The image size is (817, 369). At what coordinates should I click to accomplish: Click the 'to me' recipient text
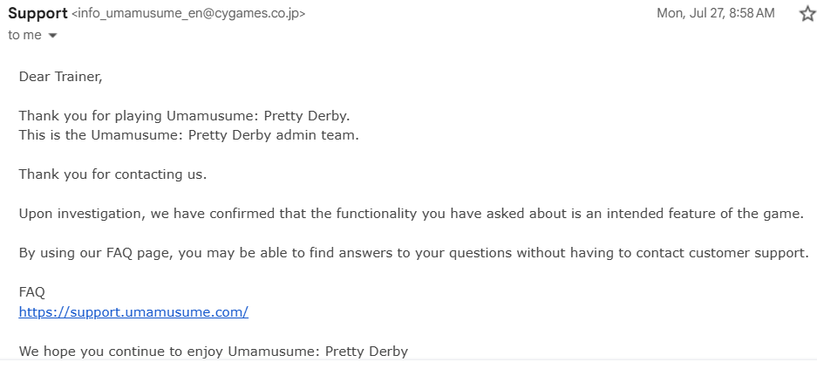(x=24, y=36)
